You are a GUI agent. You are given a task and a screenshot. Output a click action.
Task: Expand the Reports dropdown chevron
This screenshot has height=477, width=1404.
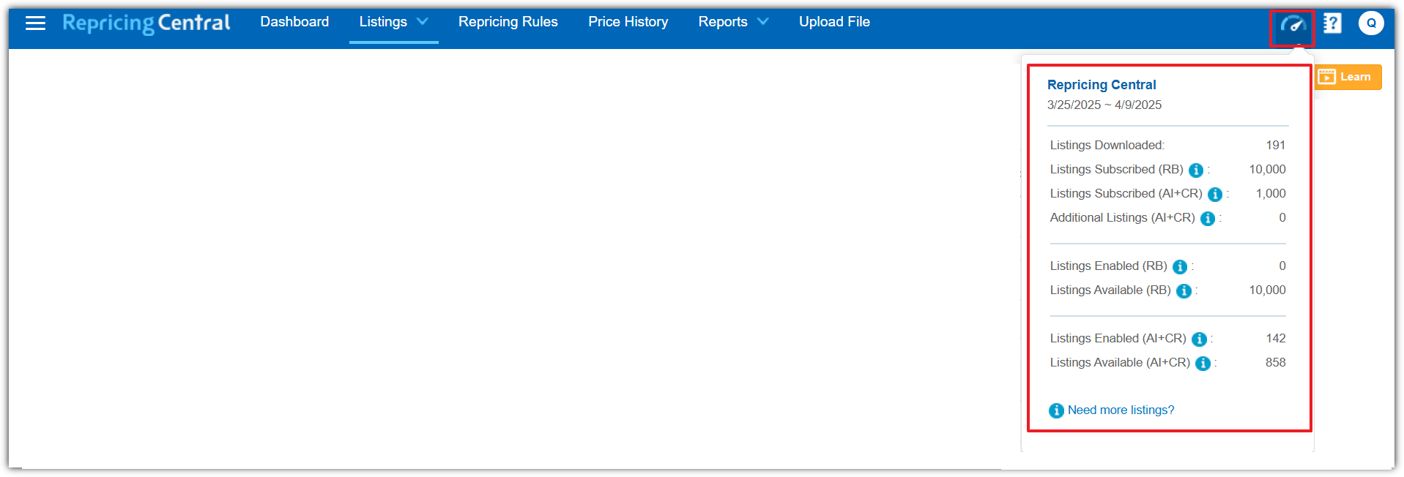pyautogui.click(x=763, y=22)
